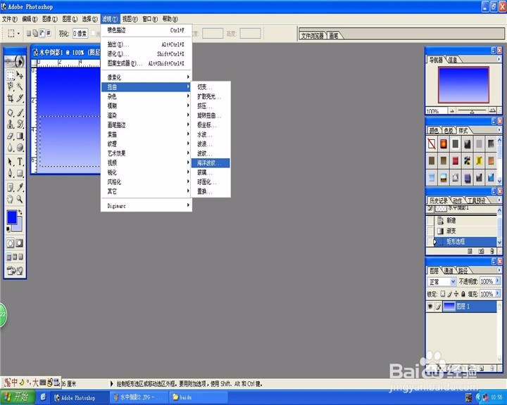
Task: Select the Eyedropper tool
Action: point(20,187)
